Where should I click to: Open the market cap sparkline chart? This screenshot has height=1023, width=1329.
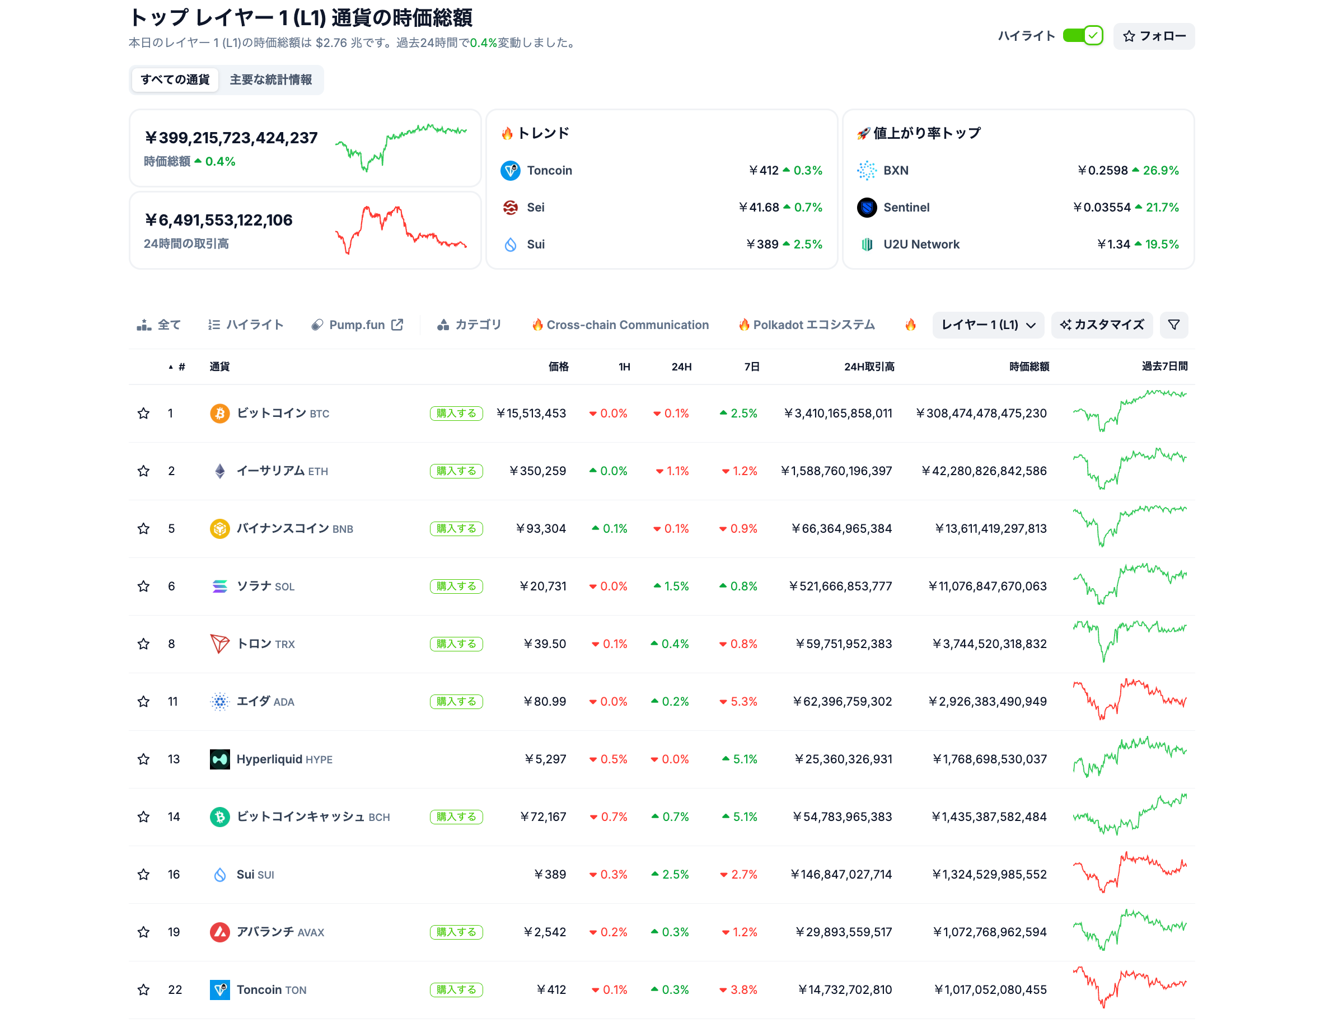pos(401,148)
